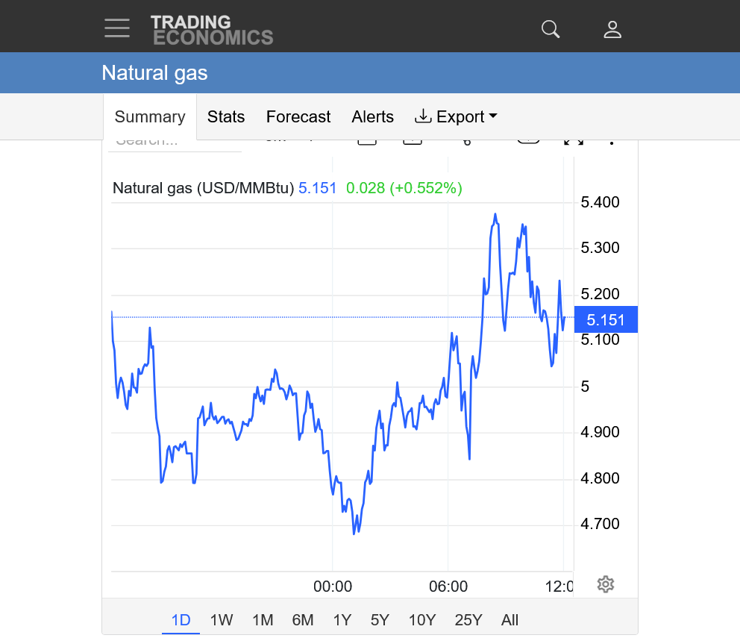This screenshot has height=644, width=740.
Task: Click the 5.151 current price label
Action: pos(605,320)
